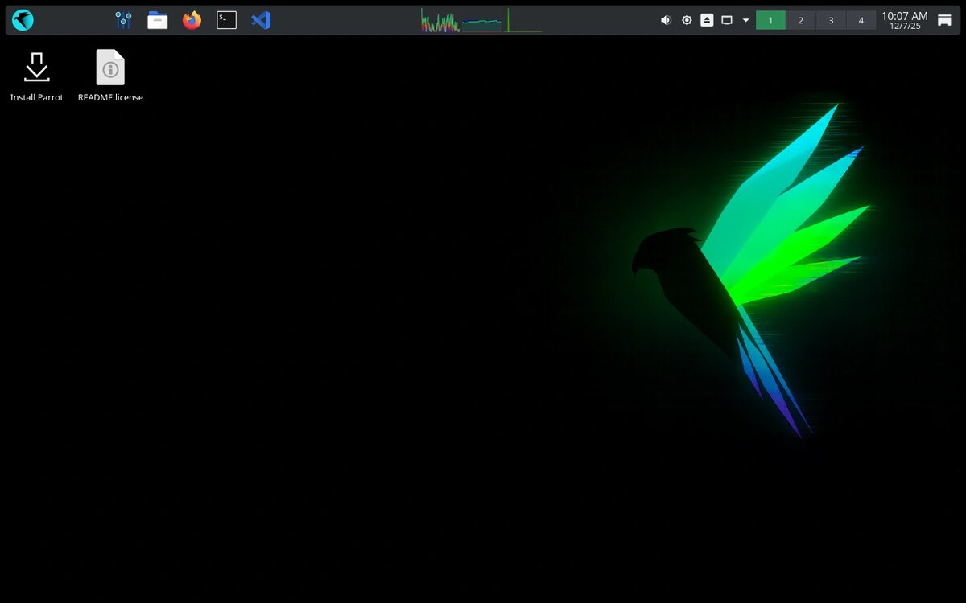Switch to workspace 4
Screen dimensions: 966x603
click(x=861, y=20)
